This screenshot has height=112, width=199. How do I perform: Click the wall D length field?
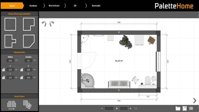click(x=28, y=77)
